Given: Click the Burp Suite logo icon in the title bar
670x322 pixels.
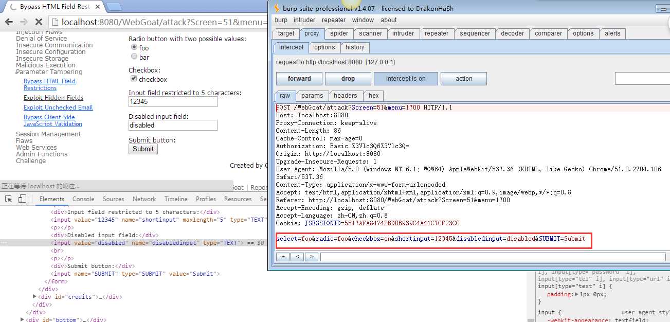Looking at the screenshot, I should click(x=276, y=8).
